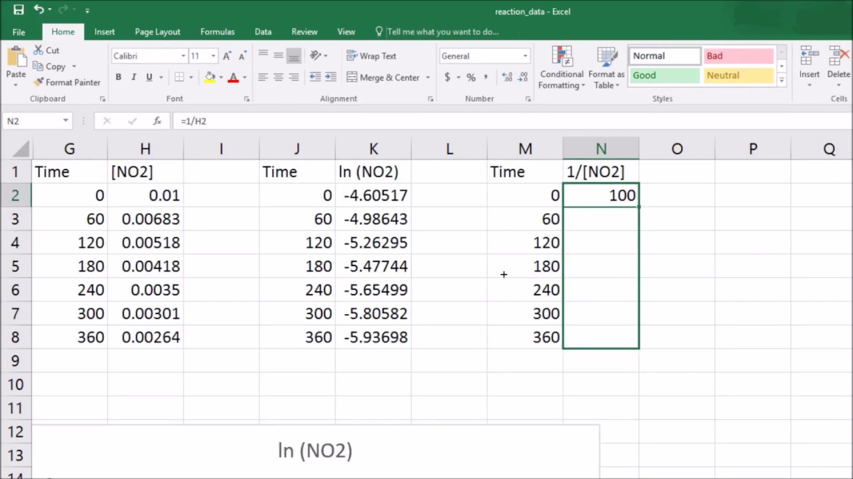Open Paste options dropdown arrow
The height and width of the screenshot is (479, 853).
[x=16, y=84]
